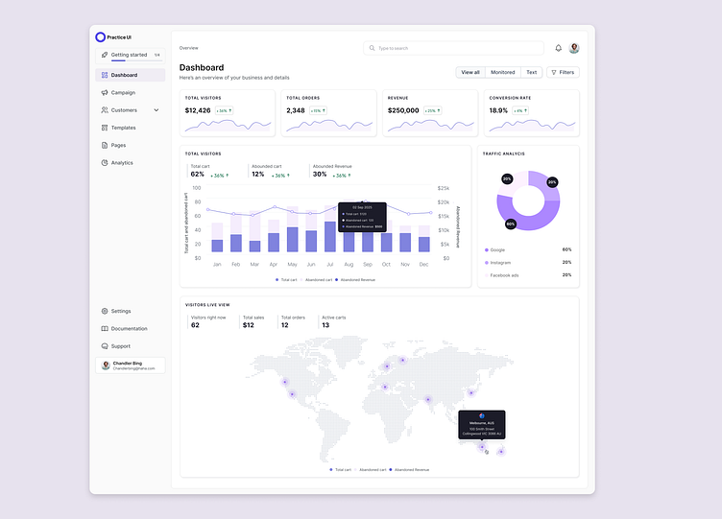Switch to the Monitored segment
This screenshot has width=722, height=519.
[x=502, y=72]
